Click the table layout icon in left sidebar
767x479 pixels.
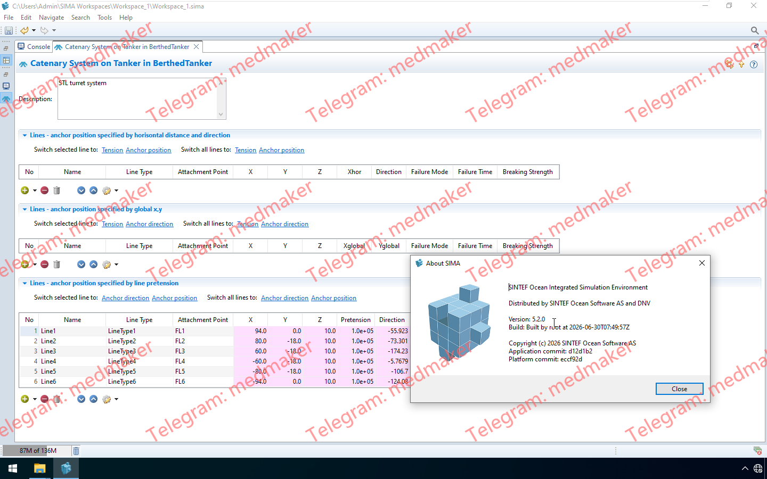(x=6, y=60)
